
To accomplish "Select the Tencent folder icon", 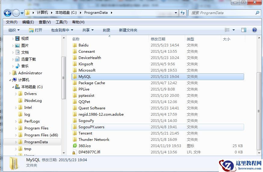I will [x=75, y=133].
